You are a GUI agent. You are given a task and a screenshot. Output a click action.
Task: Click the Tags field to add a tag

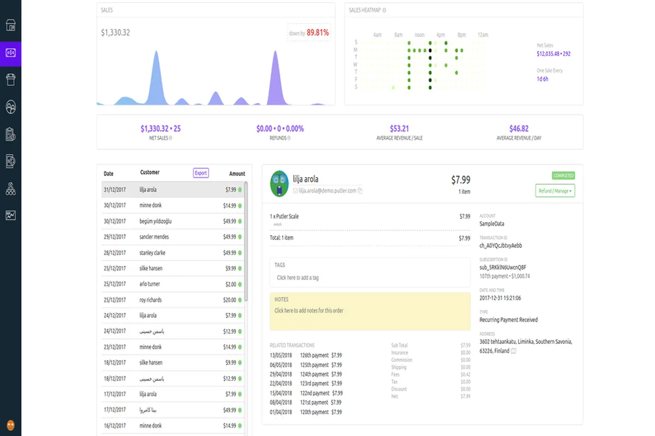point(370,277)
